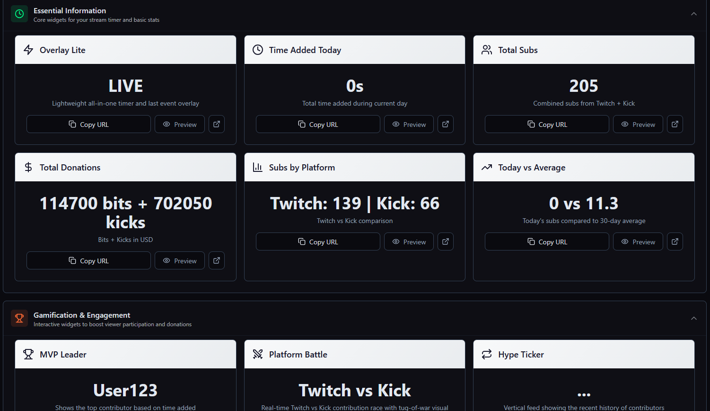Open Subs by Platform in a new tab
The height and width of the screenshot is (411, 710).
point(445,241)
